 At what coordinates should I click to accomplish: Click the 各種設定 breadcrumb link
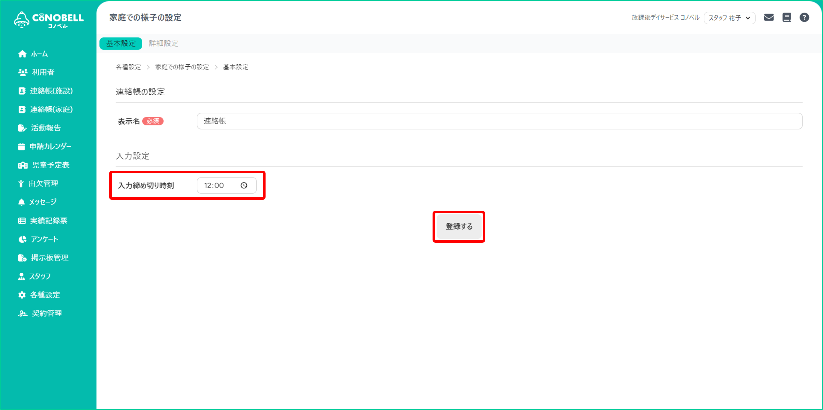pos(128,67)
